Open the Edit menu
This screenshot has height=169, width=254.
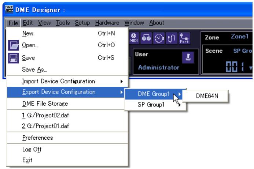(28, 23)
